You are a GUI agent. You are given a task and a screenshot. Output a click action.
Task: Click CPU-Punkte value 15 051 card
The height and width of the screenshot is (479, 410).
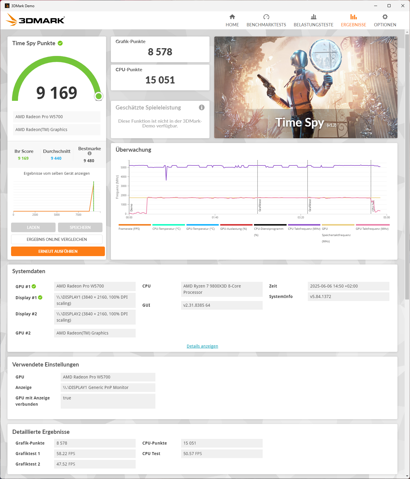coord(160,77)
